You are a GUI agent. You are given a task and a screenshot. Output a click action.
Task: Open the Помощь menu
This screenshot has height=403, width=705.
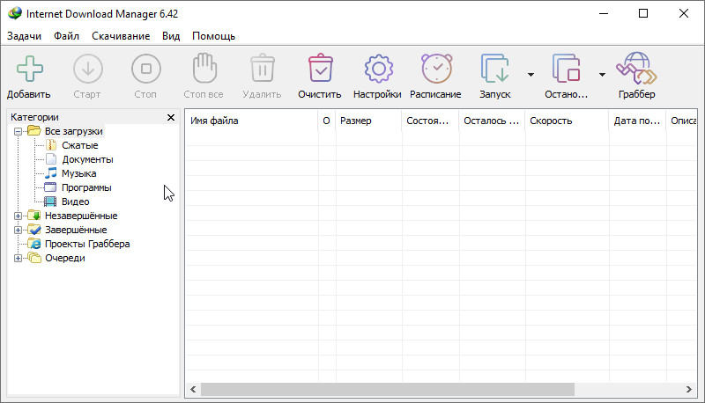pos(213,36)
